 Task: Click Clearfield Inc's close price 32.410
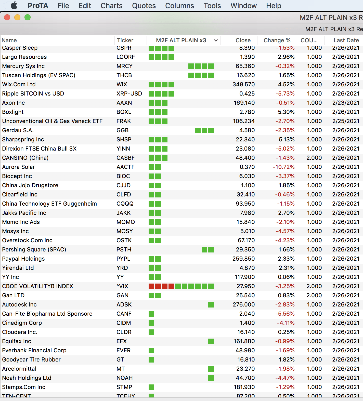(246, 194)
